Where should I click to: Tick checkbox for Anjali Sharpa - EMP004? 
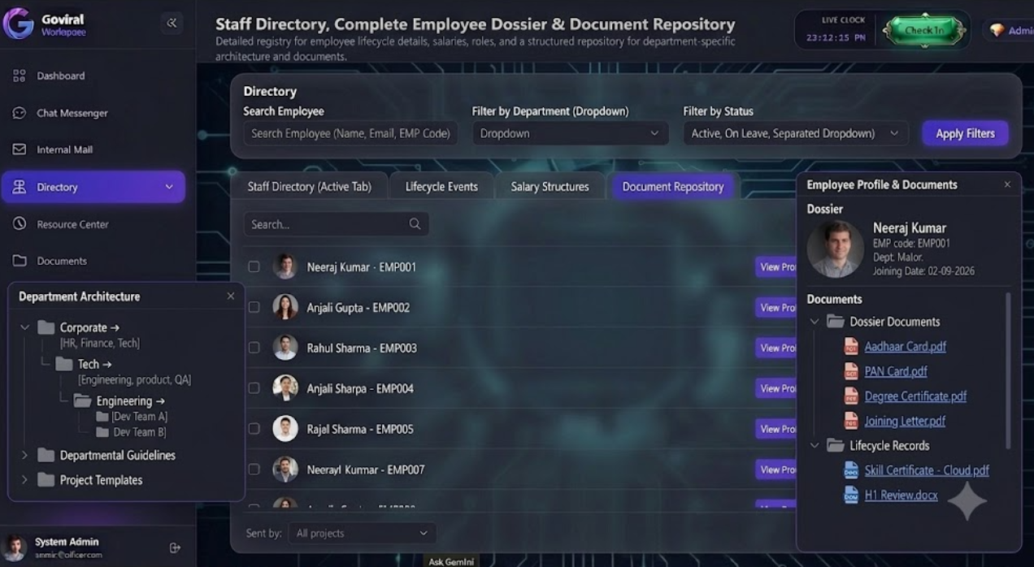(x=254, y=388)
